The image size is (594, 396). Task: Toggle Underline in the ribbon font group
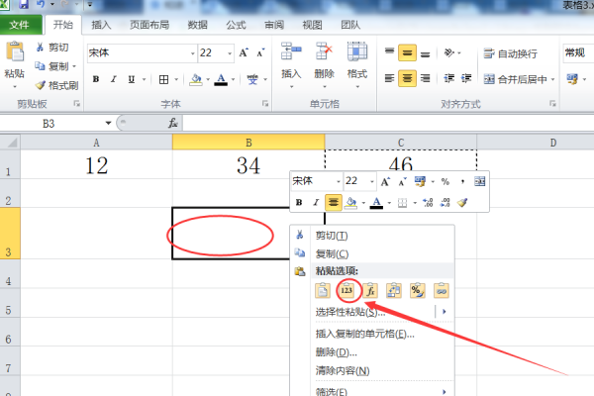click(131, 79)
